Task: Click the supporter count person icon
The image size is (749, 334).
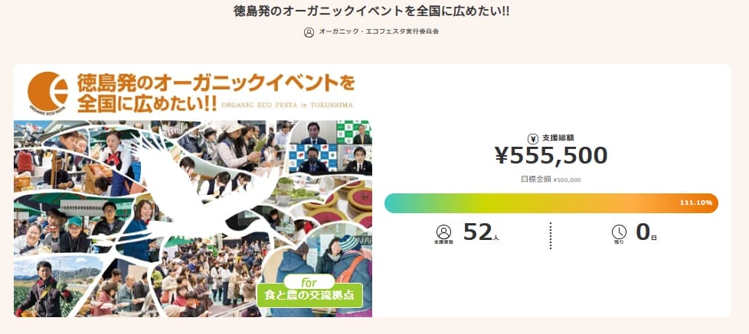Action: point(443,232)
